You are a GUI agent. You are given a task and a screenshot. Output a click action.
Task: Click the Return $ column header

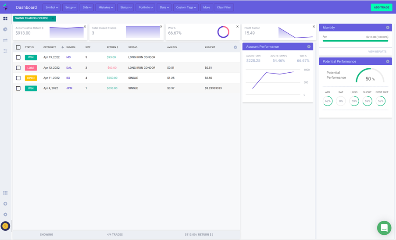[112, 47]
